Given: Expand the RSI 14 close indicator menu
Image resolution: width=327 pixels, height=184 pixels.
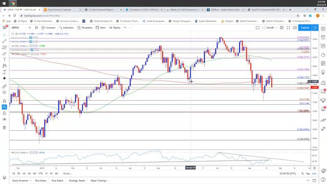Looking at the screenshot, I should [x=27, y=153].
